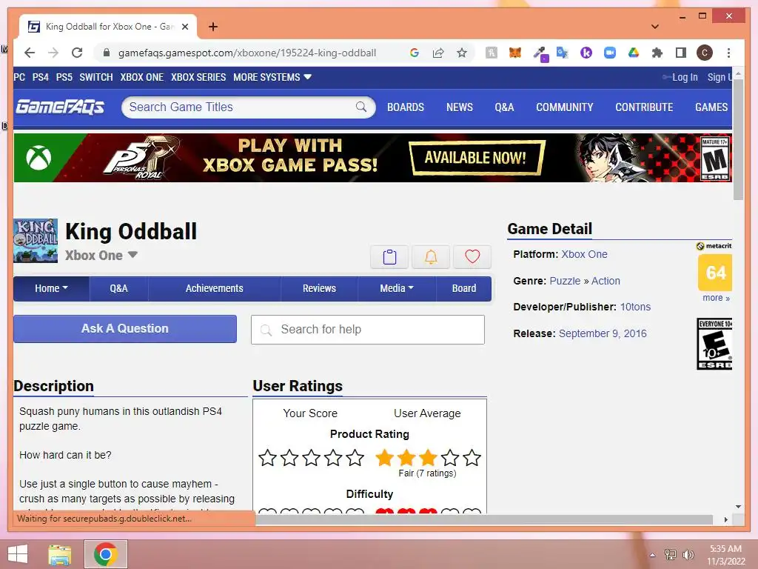Screen dimensions: 758x569
Task: Open the King Oddball box art thumbnail
Action: pos(36,241)
